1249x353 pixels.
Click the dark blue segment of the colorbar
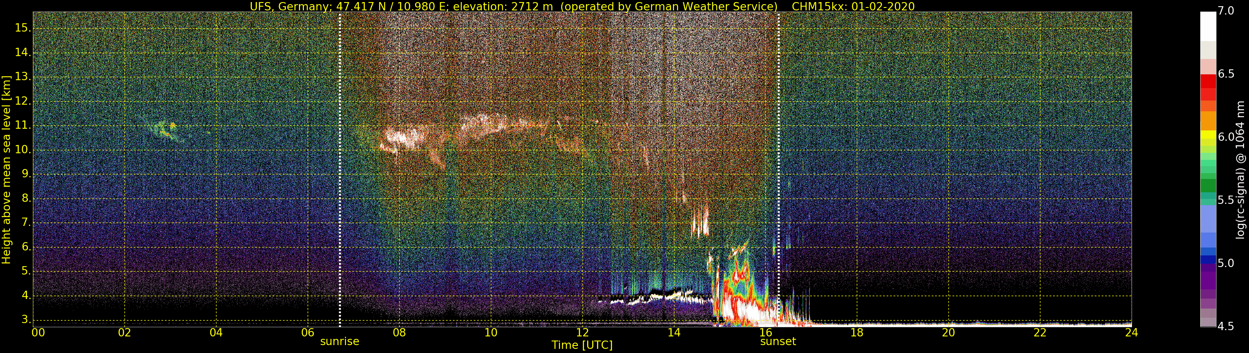1208,260
